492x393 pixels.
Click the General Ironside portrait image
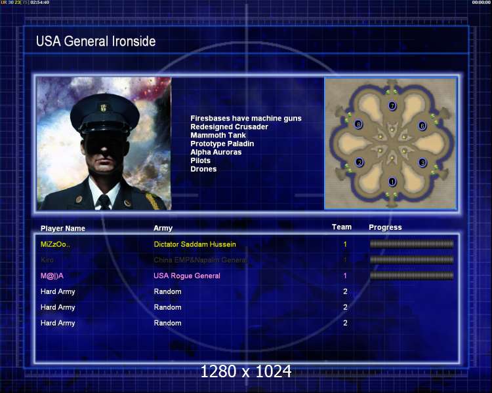click(104, 143)
